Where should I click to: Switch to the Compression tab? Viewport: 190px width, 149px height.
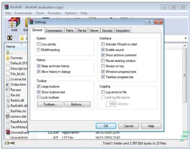point(54,30)
